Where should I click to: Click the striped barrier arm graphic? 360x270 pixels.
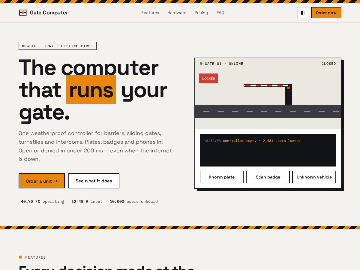(x=266, y=85)
